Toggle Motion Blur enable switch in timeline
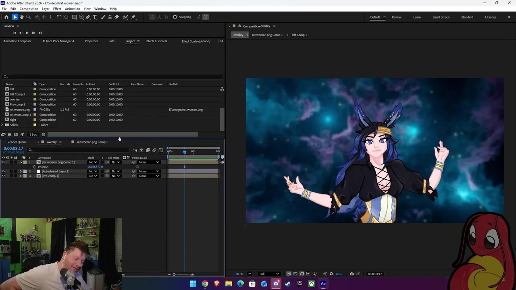The height and width of the screenshot is (290, 516). 154,150
